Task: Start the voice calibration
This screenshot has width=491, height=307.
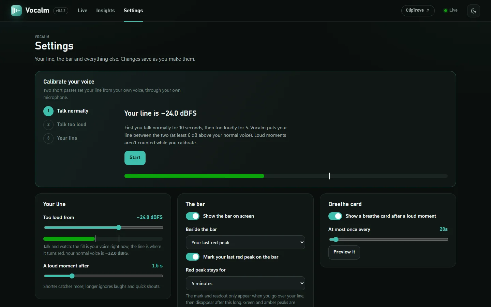Action: [135, 158]
